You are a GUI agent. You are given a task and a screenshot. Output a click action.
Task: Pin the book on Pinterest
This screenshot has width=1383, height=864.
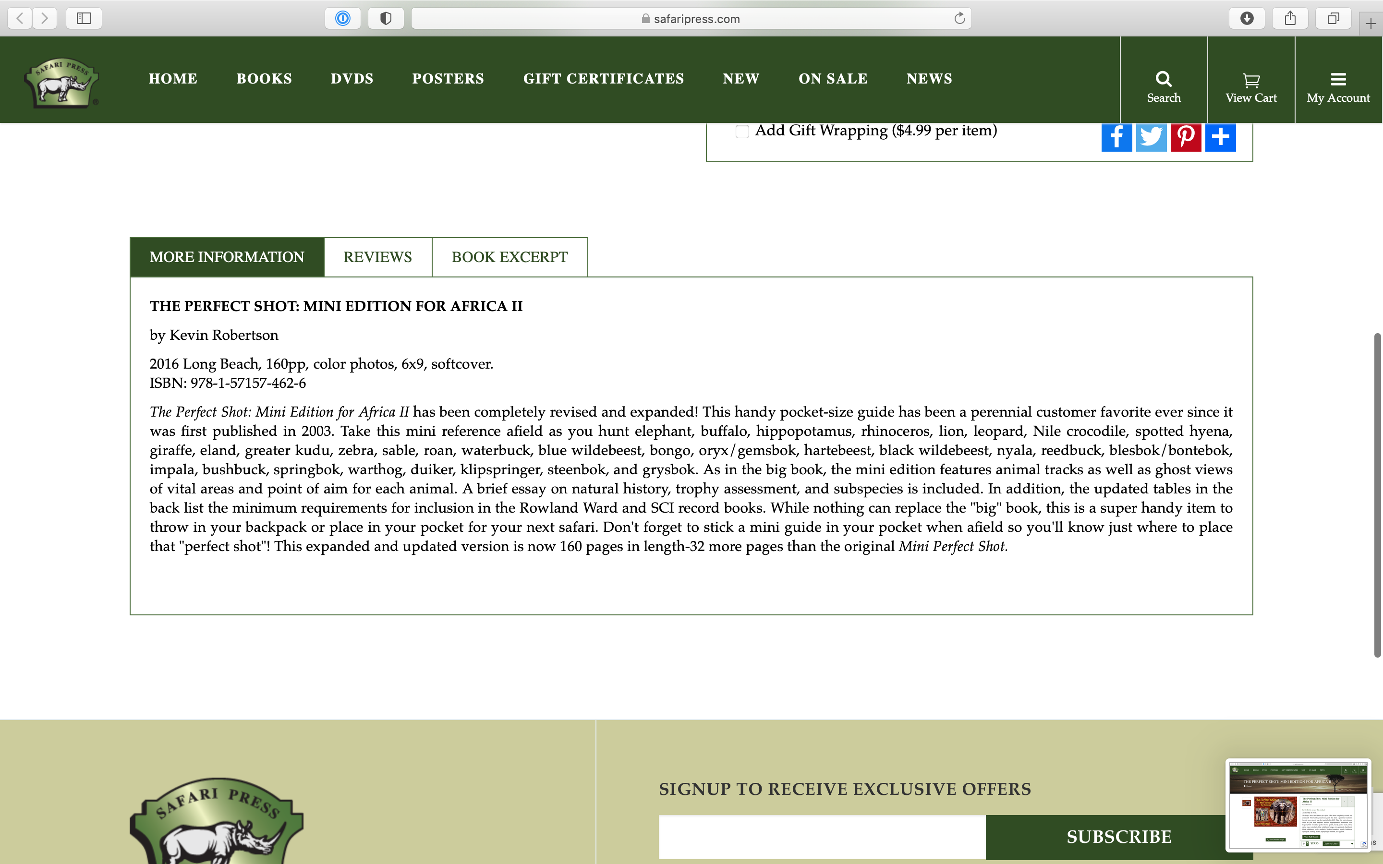tap(1186, 137)
